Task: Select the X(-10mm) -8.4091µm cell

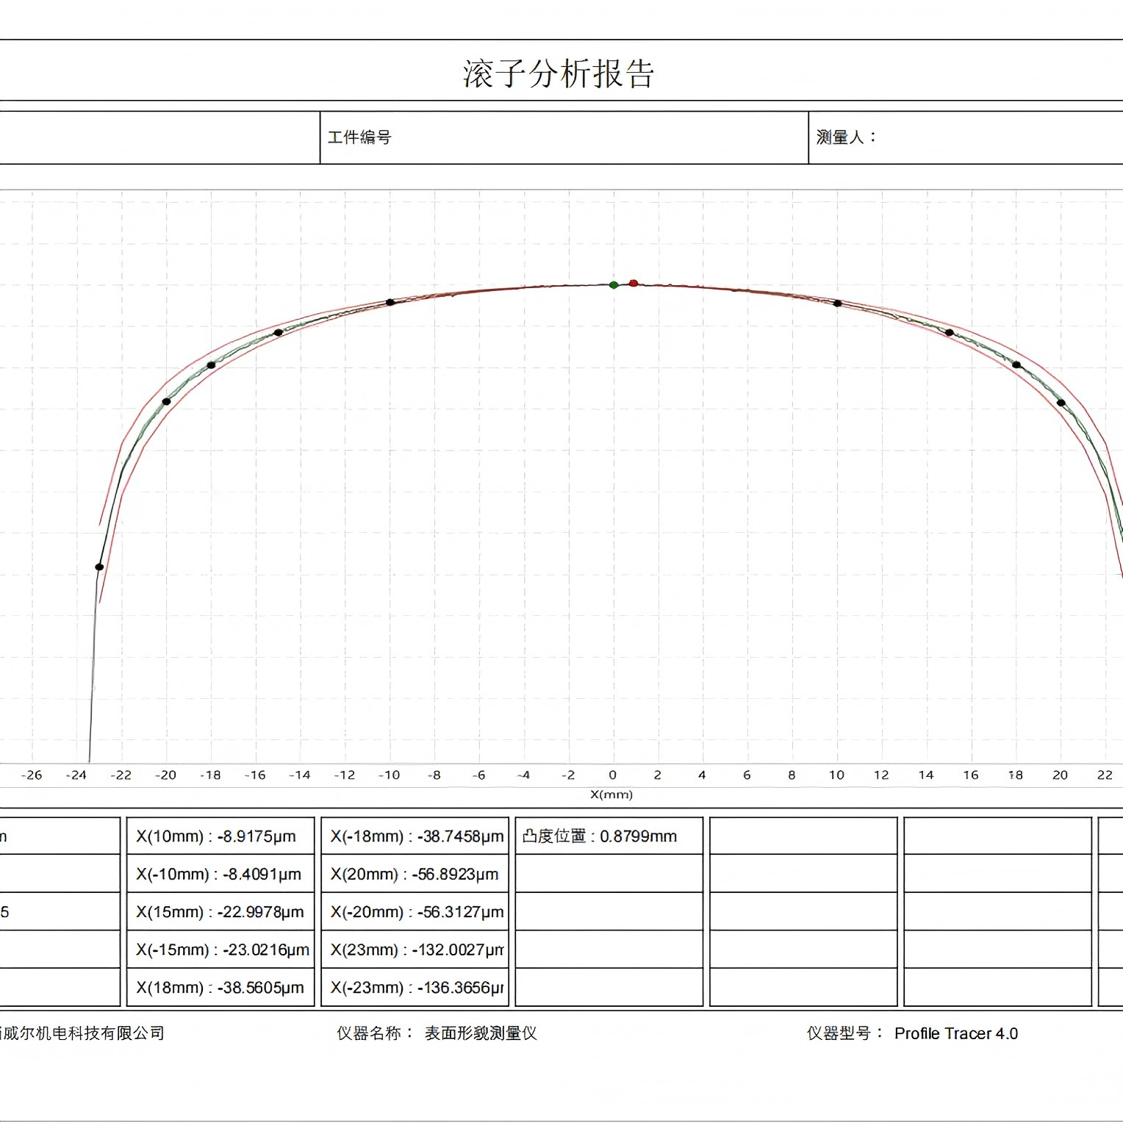Action: 220,874
